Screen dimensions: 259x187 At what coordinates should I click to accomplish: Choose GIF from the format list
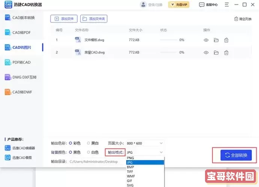(x=145, y=181)
